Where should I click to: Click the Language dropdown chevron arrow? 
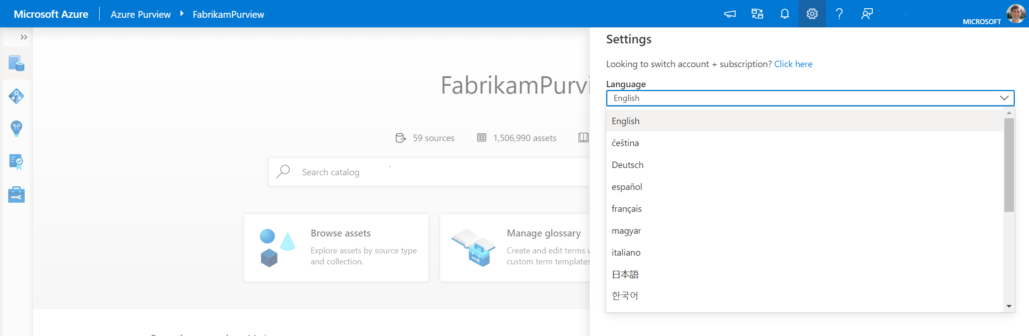click(x=1004, y=98)
